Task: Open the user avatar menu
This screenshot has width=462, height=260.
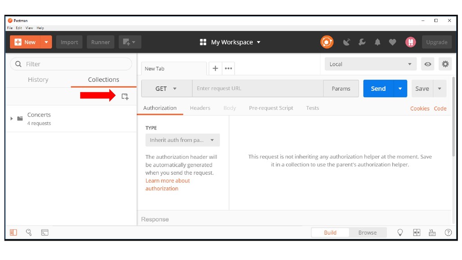Action: (411, 42)
